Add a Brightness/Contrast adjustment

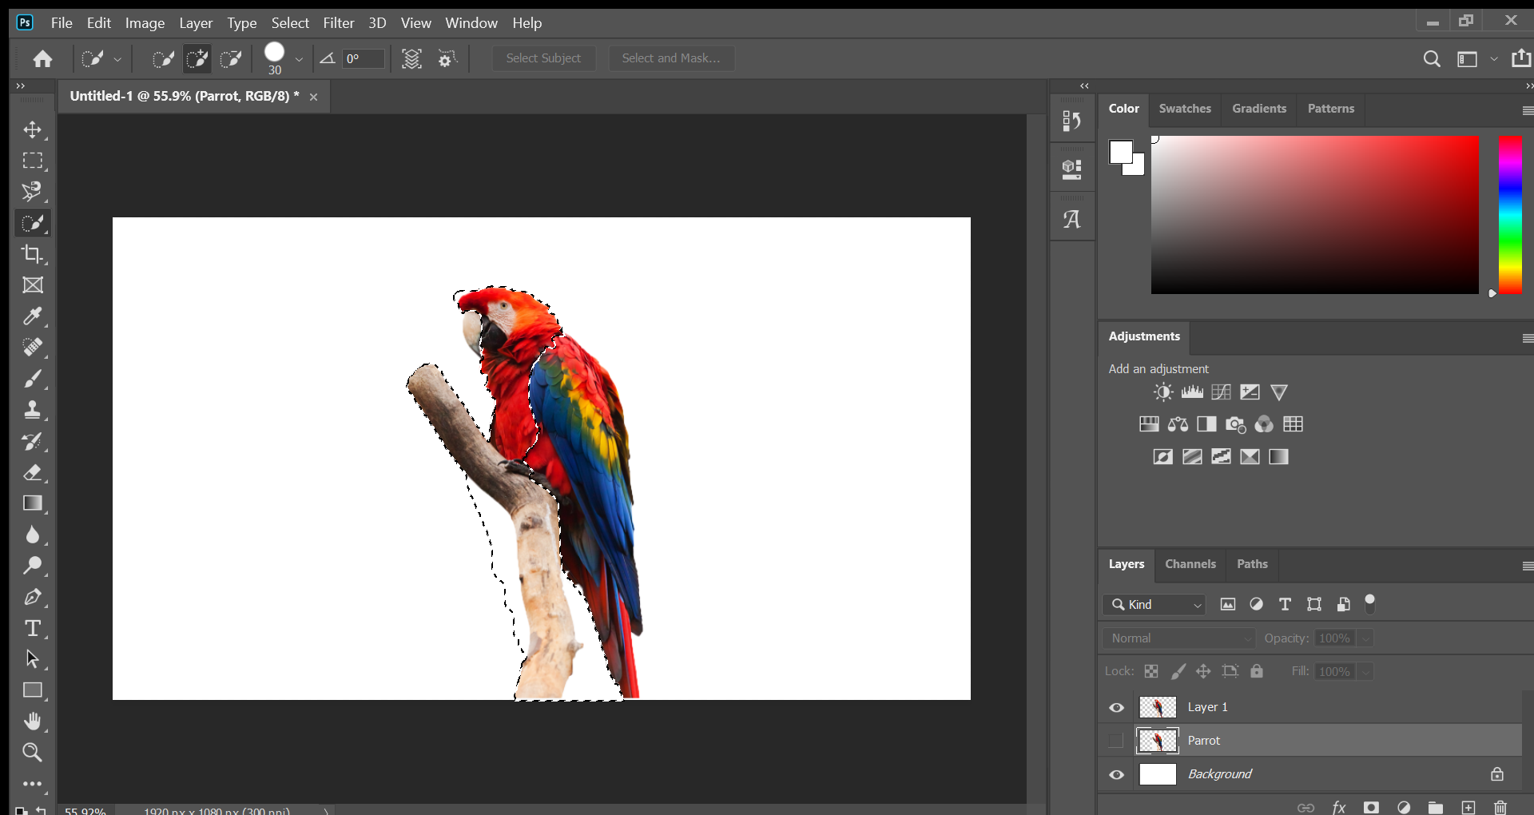click(1162, 392)
